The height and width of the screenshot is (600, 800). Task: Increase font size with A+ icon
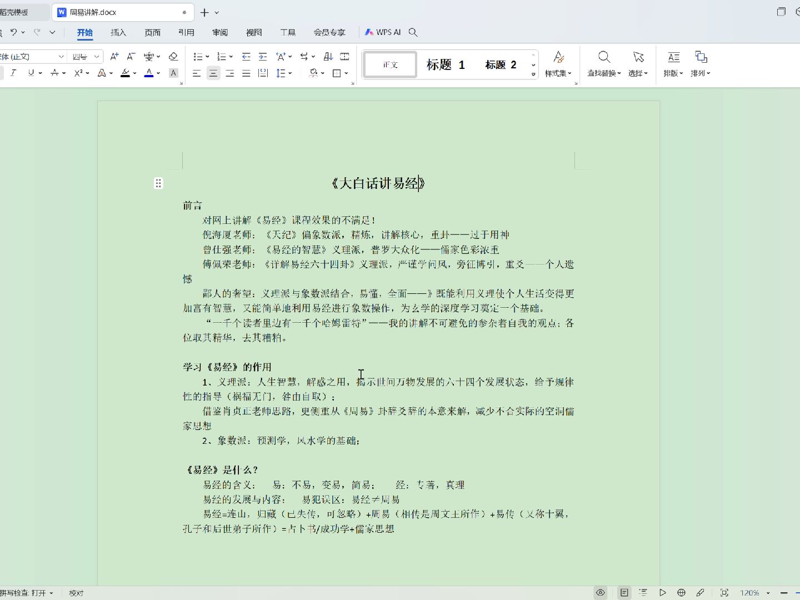114,57
